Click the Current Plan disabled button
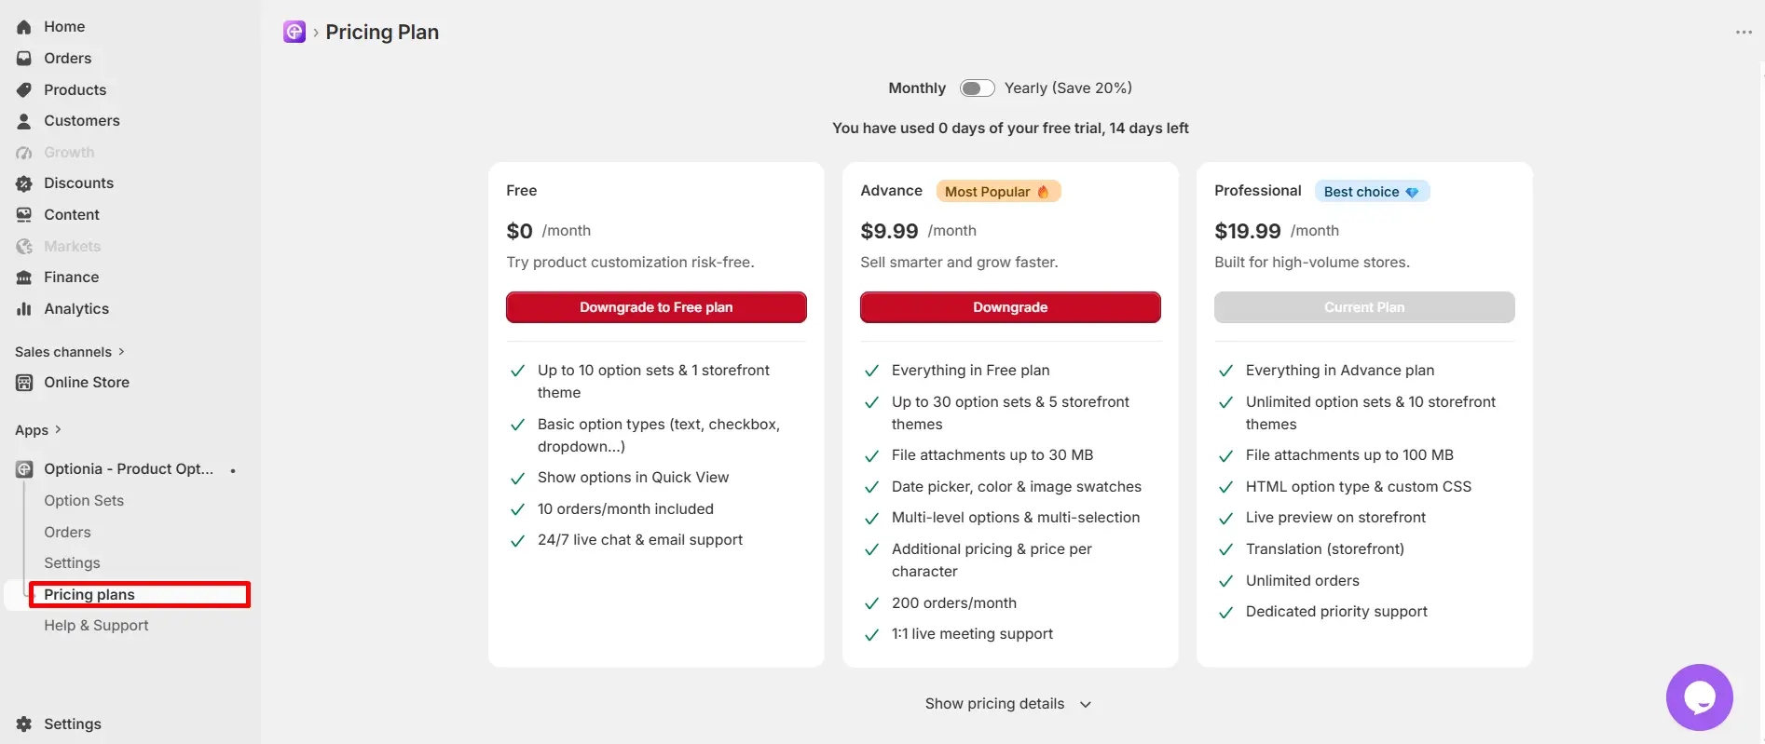This screenshot has height=744, width=1765. click(1364, 307)
